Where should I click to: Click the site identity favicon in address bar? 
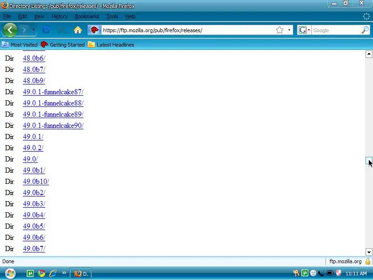[95, 30]
